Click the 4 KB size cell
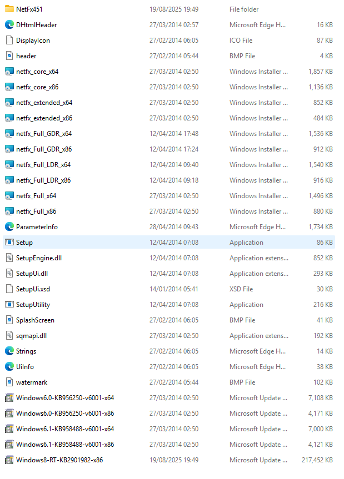The height and width of the screenshot is (479, 344). coord(326,56)
